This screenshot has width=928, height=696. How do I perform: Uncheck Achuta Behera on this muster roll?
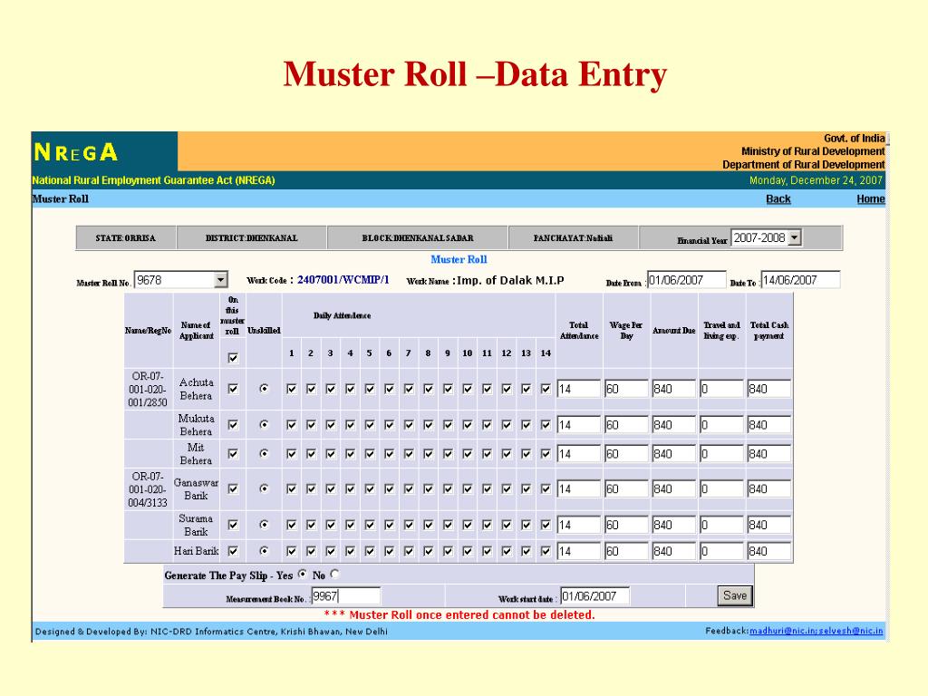(x=233, y=389)
